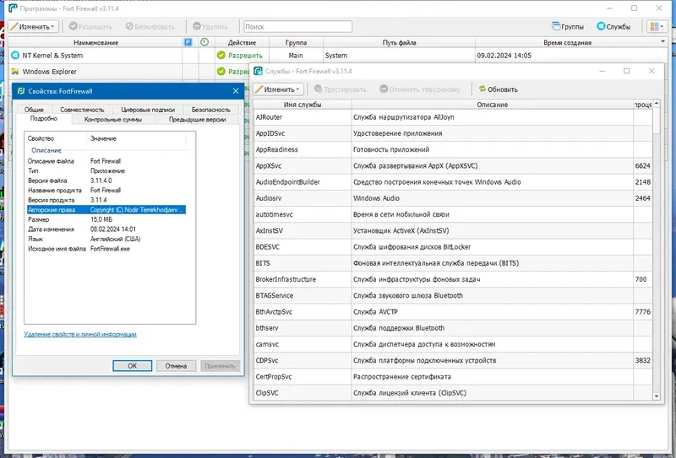
Task: Click the greyed-out Удалить toolbar button
Action: (210, 27)
